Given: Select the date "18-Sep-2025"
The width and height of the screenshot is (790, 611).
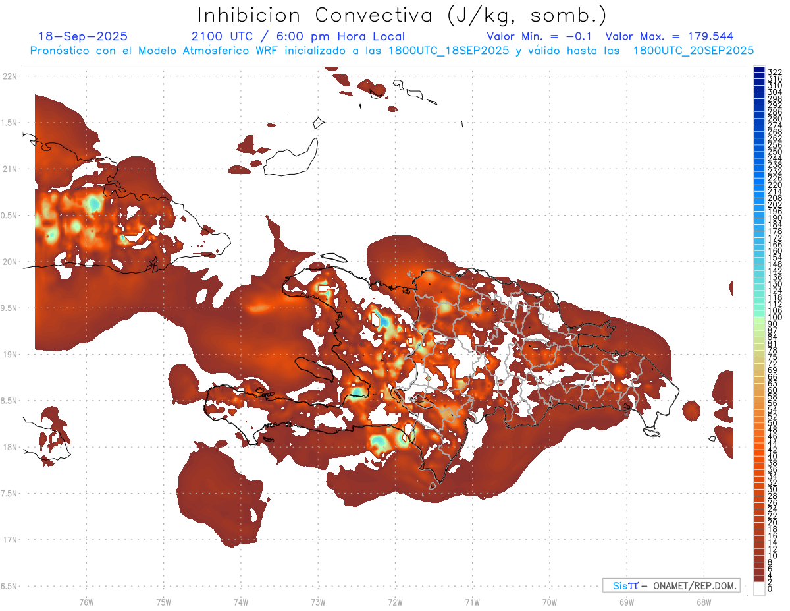Looking at the screenshot, I should tap(83, 36).
